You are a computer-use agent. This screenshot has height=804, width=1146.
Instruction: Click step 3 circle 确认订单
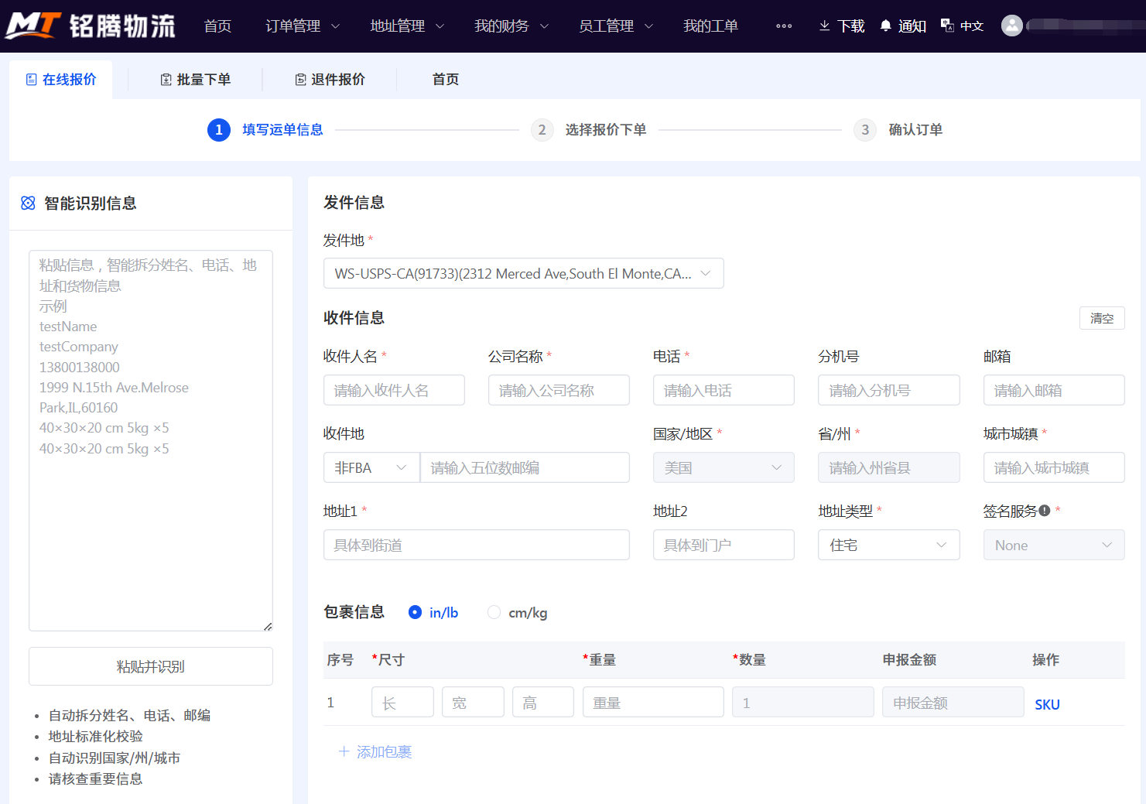click(865, 130)
